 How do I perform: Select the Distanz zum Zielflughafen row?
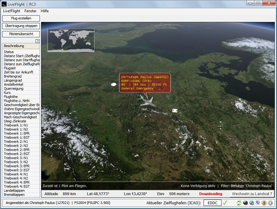coord(21,64)
